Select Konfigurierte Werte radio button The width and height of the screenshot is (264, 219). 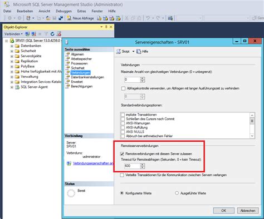pyautogui.click(x=122, y=193)
